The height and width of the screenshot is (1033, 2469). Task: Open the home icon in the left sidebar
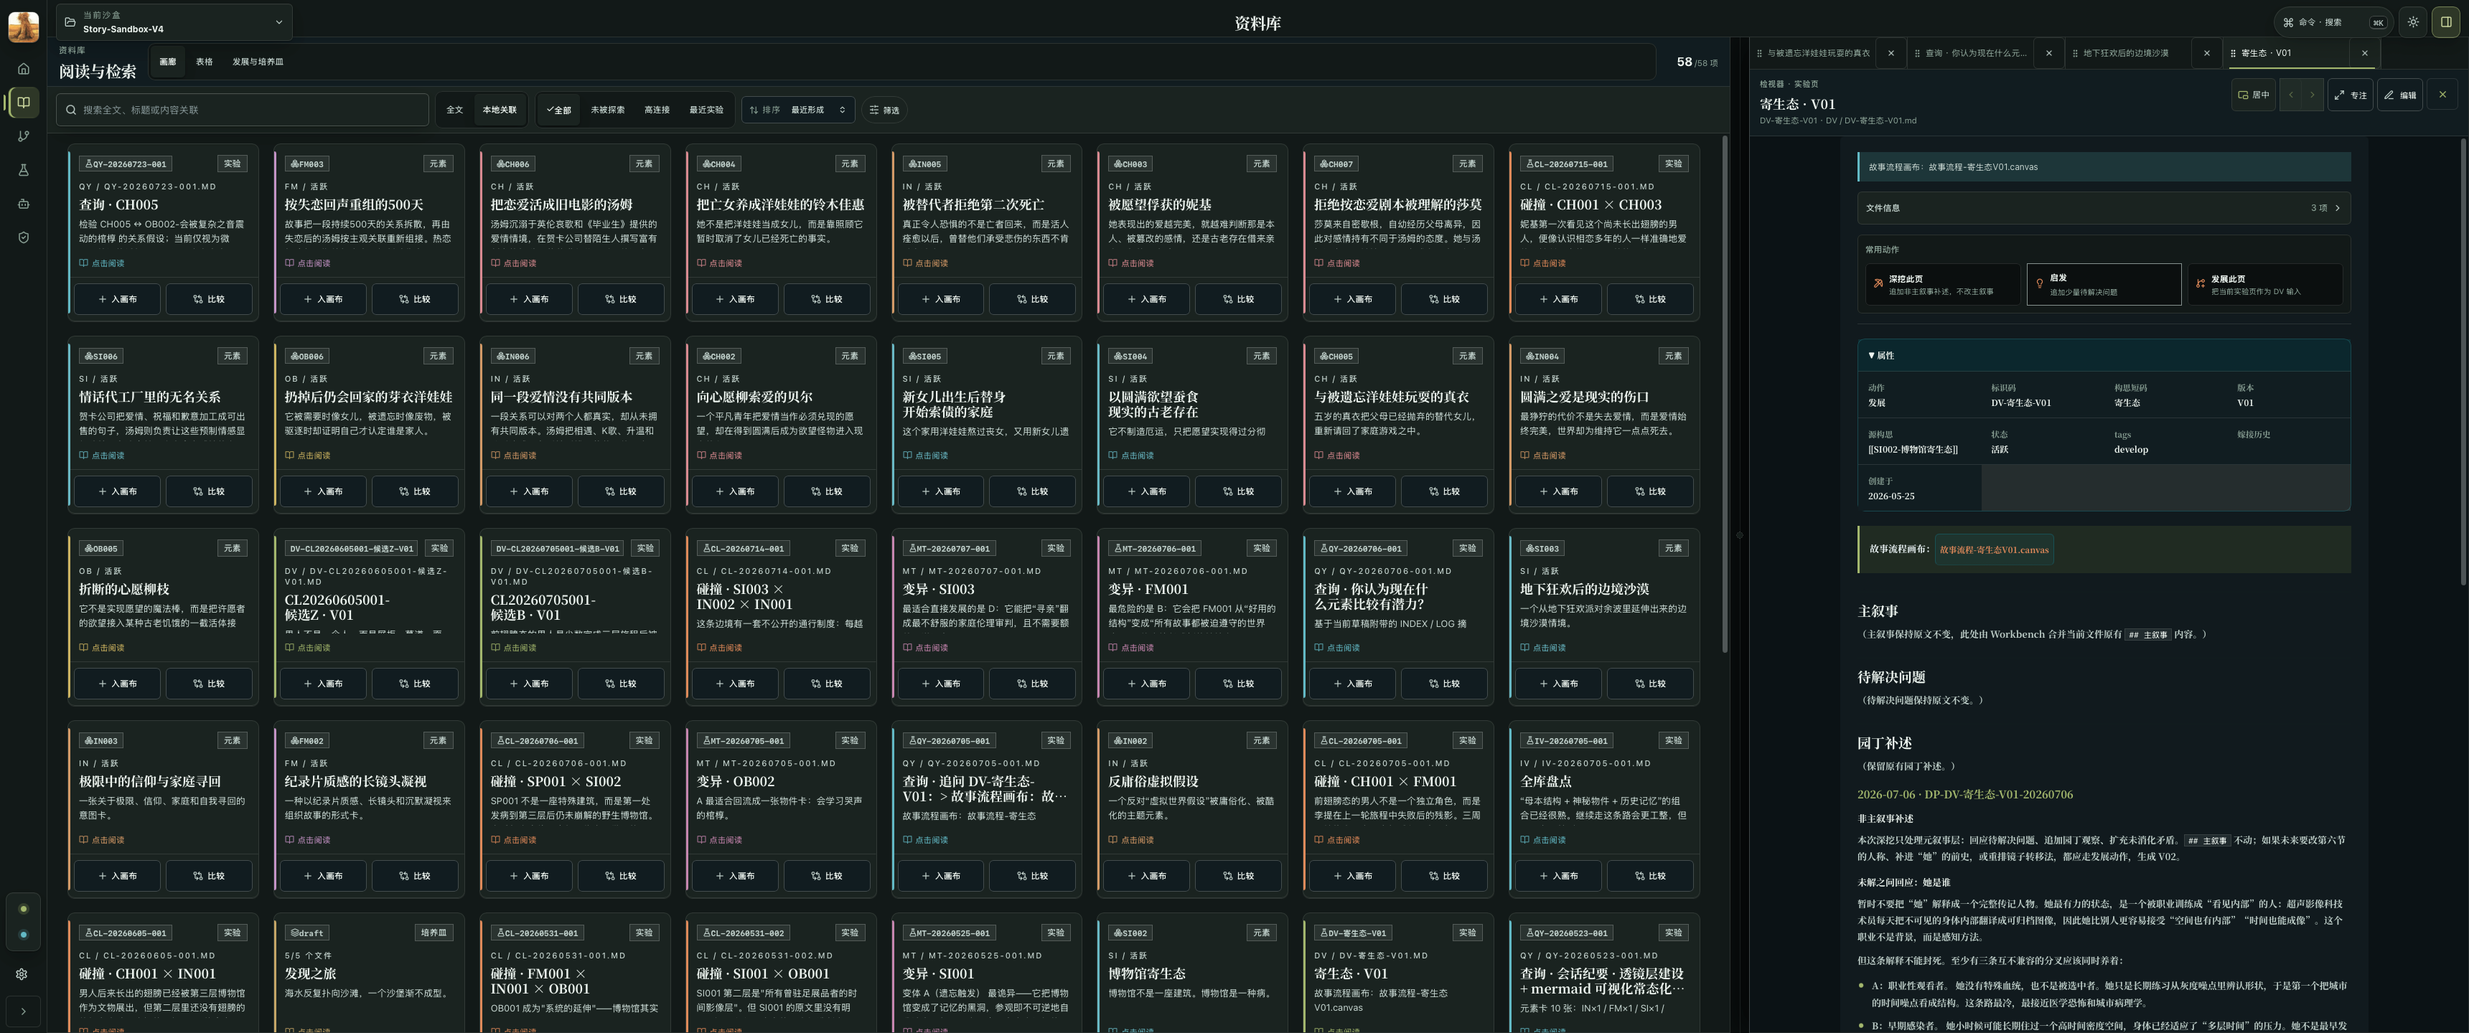click(x=23, y=69)
